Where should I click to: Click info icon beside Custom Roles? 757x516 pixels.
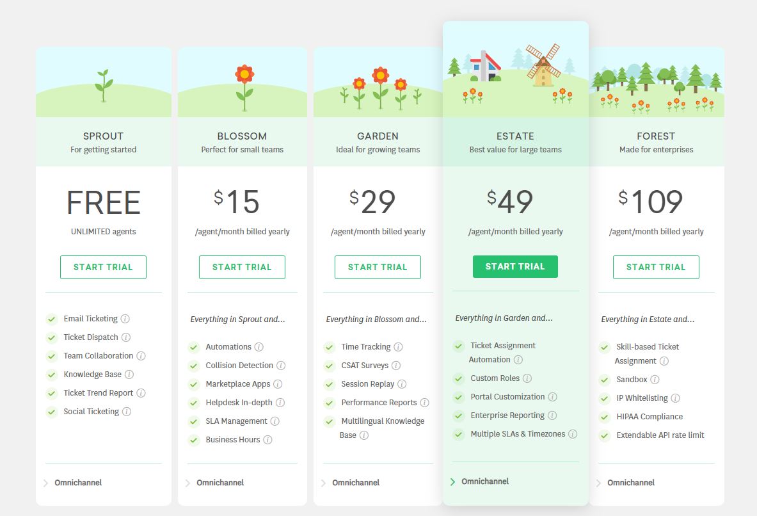tap(527, 378)
